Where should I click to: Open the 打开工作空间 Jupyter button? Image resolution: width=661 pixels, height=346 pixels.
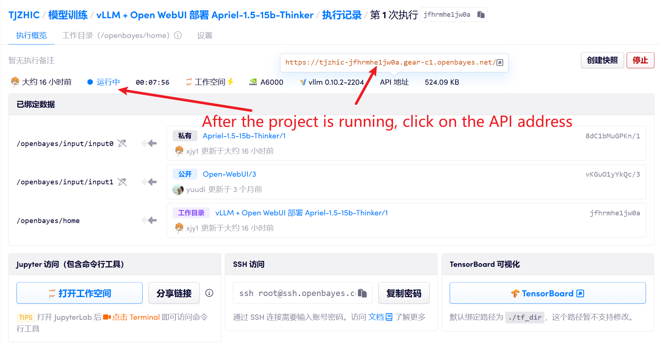tap(79, 293)
